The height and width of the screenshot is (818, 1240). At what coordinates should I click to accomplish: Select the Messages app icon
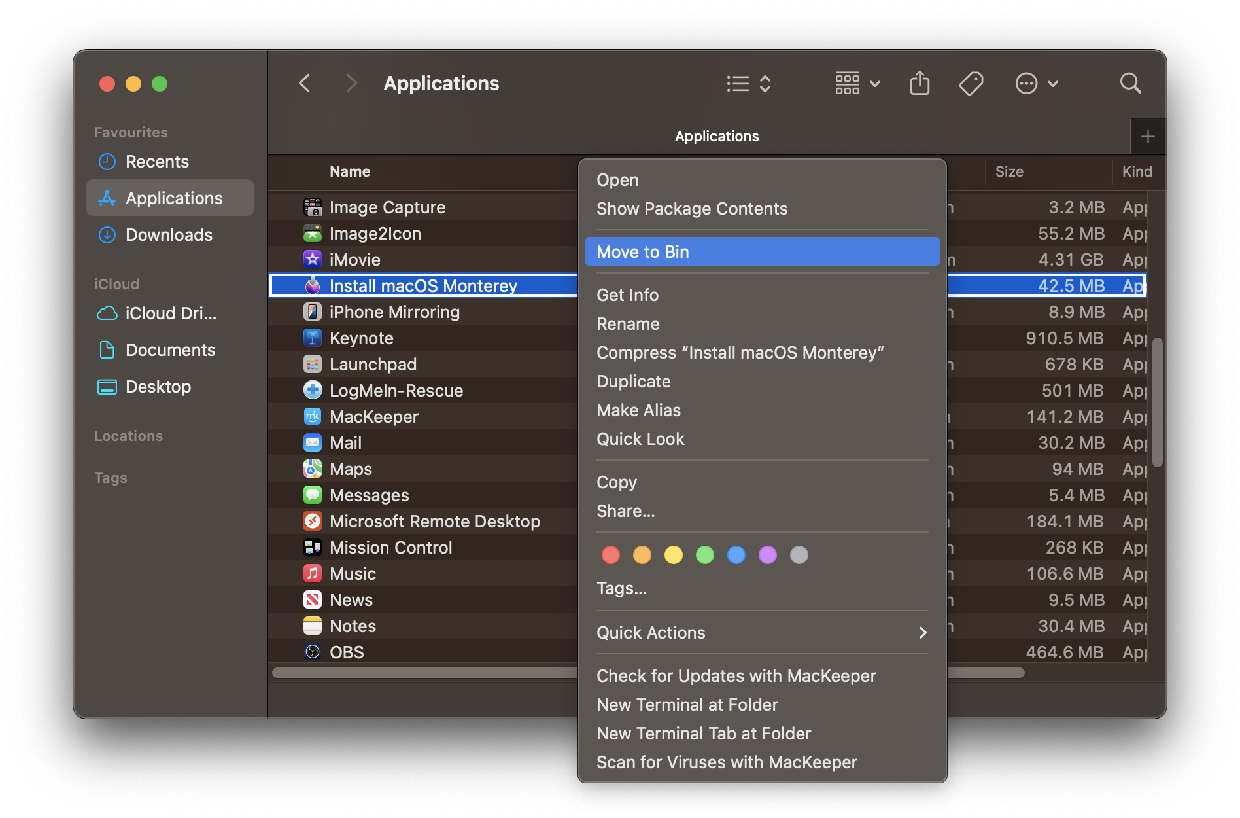coord(313,495)
